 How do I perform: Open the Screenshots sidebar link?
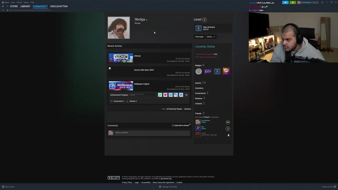(201, 93)
